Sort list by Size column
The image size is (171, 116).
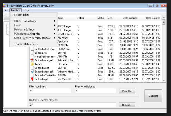112,18
